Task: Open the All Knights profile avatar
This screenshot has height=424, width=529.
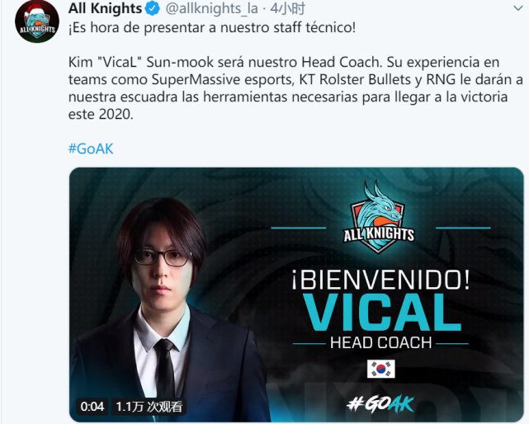Action: click(x=37, y=21)
